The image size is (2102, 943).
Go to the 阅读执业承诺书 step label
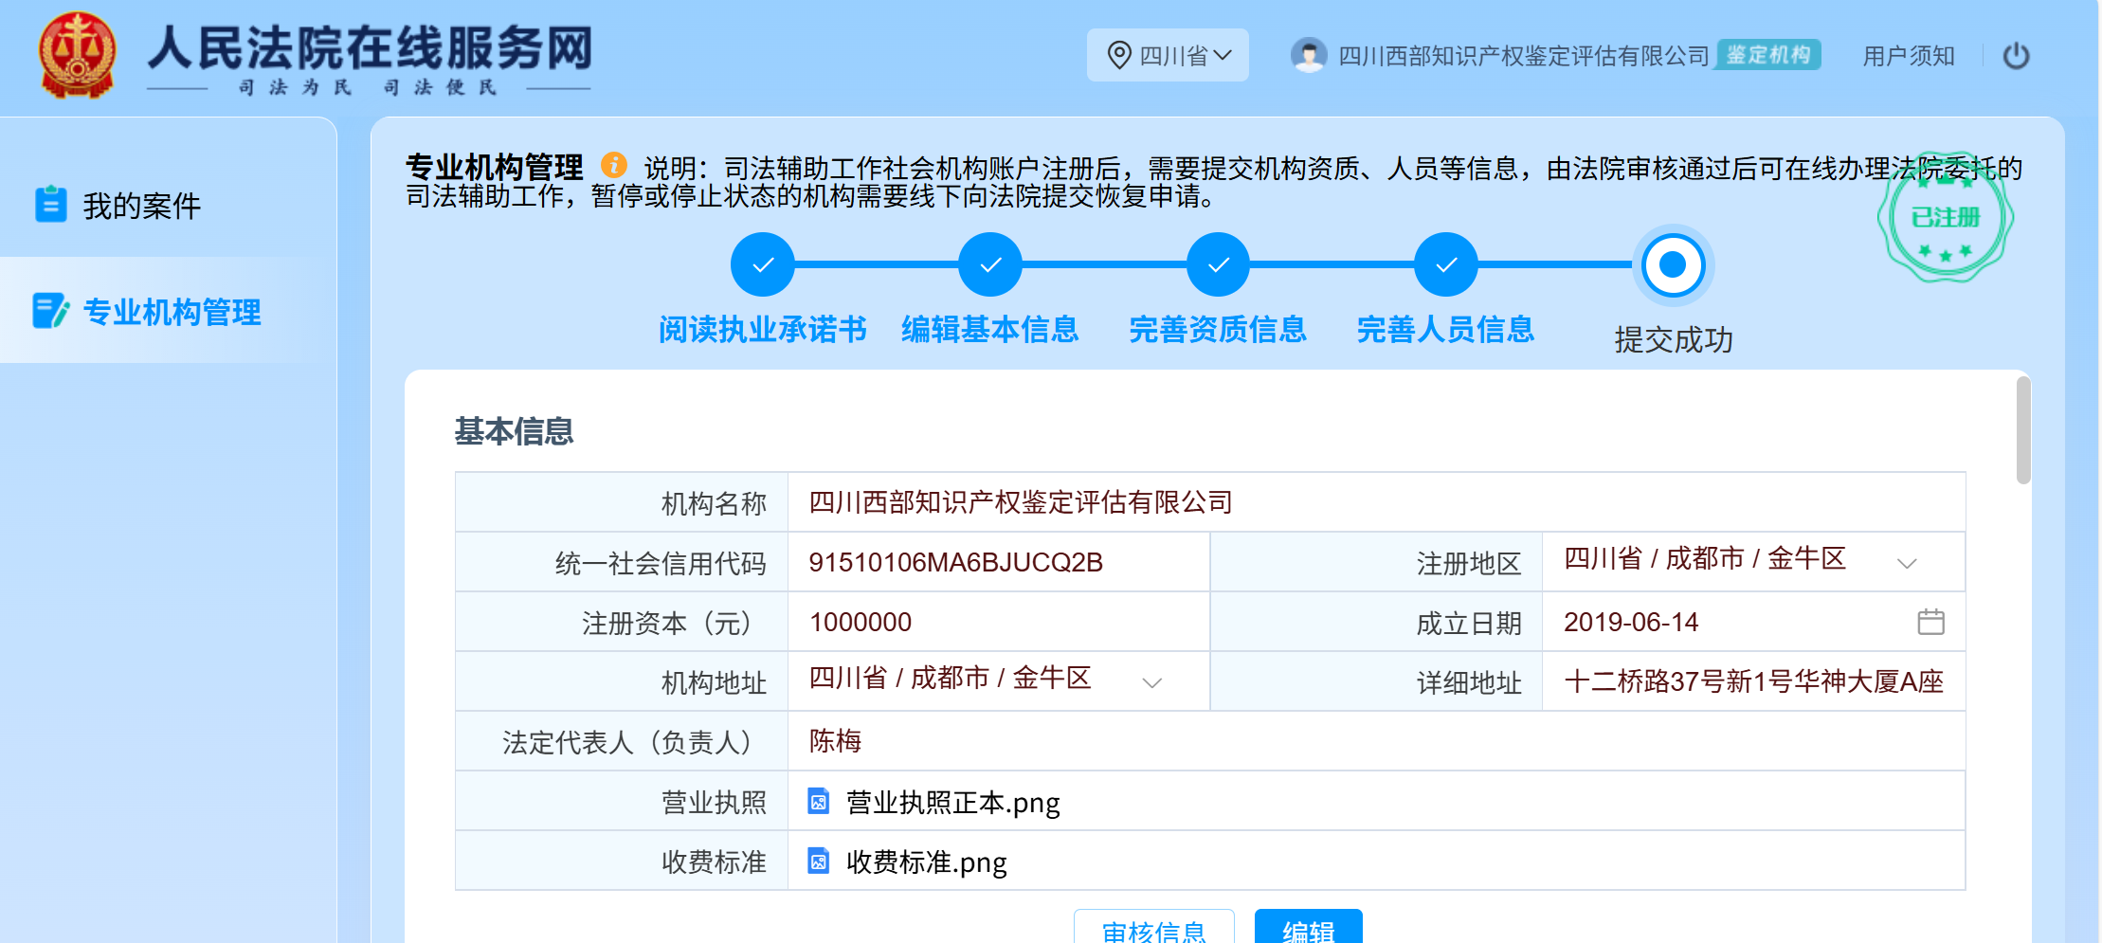tap(762, 330)
